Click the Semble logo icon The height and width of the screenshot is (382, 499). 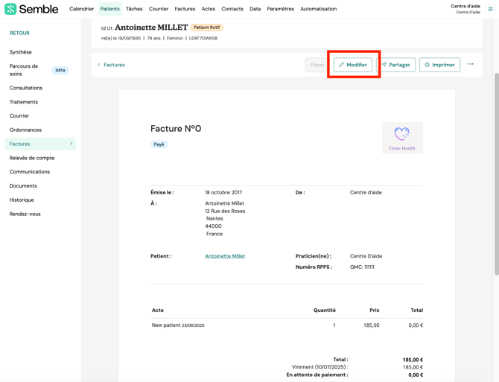click(x=10, y=9)
